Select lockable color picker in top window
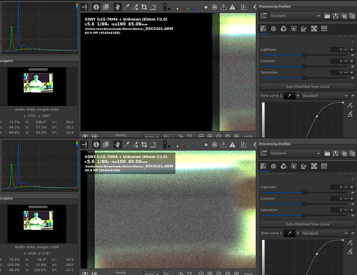Screen dimensions: 357x275 point(135,7)
